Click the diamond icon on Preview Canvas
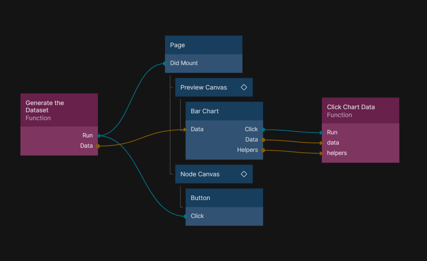427x261 pixels. coord(244,87)
